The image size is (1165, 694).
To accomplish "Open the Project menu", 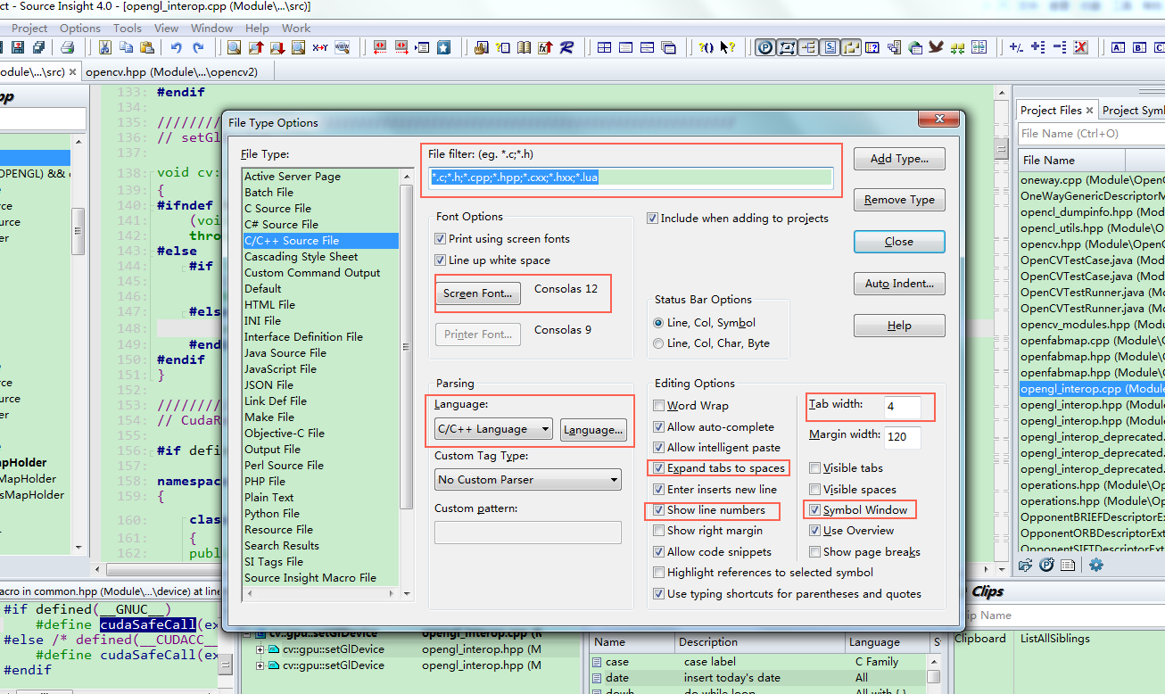I will (29, 28).
